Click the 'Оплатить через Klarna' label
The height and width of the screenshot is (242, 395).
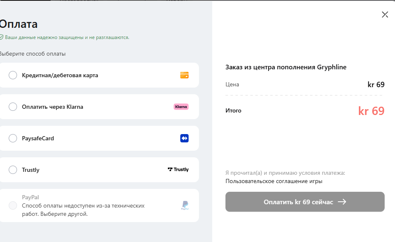click(52, 107)
